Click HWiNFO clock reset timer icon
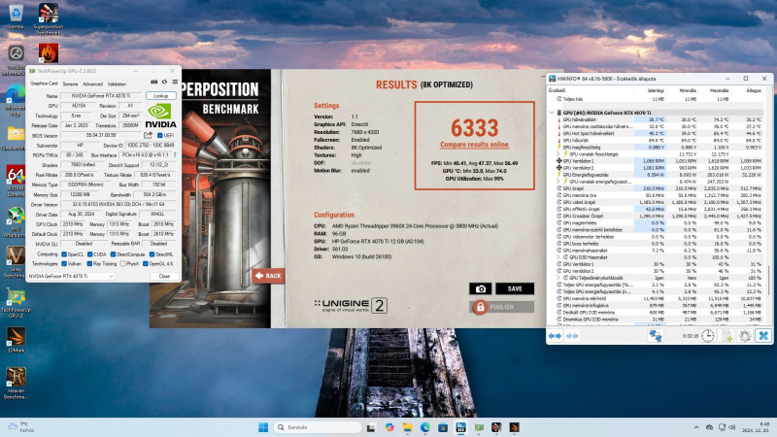Screen dimensions: 777x437 tap(708, 336)
